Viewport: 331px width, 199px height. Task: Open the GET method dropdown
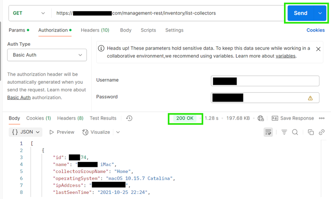tap(29, 13)
